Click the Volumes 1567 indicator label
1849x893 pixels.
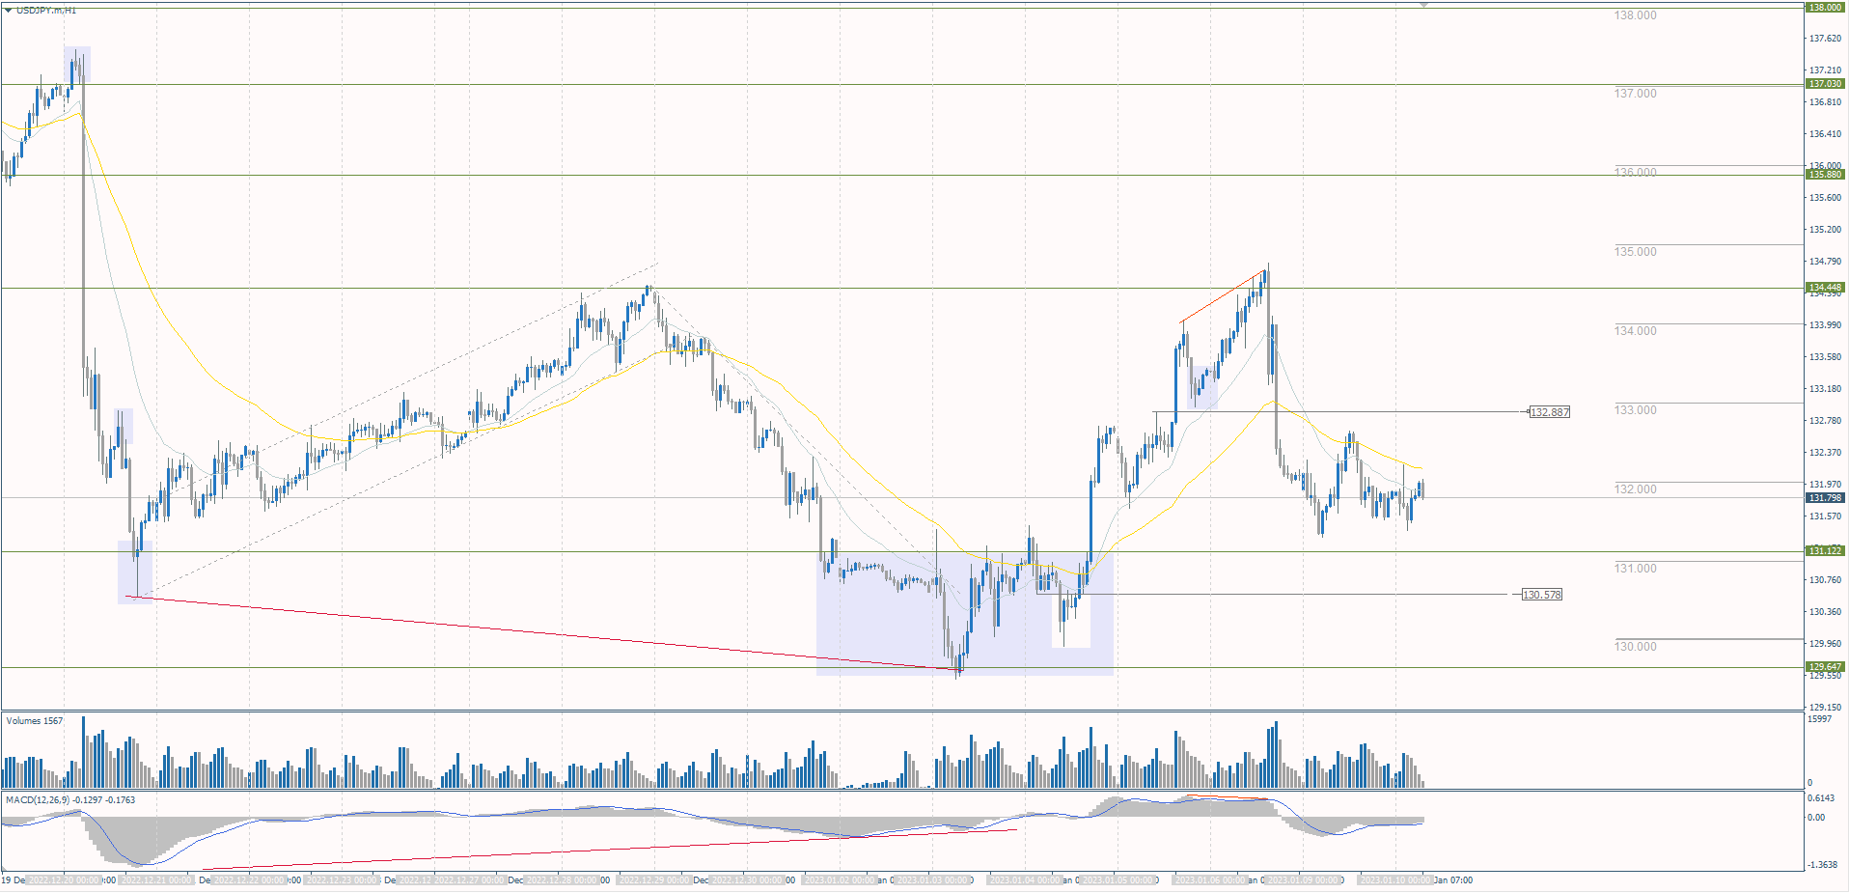pos(35,721)
